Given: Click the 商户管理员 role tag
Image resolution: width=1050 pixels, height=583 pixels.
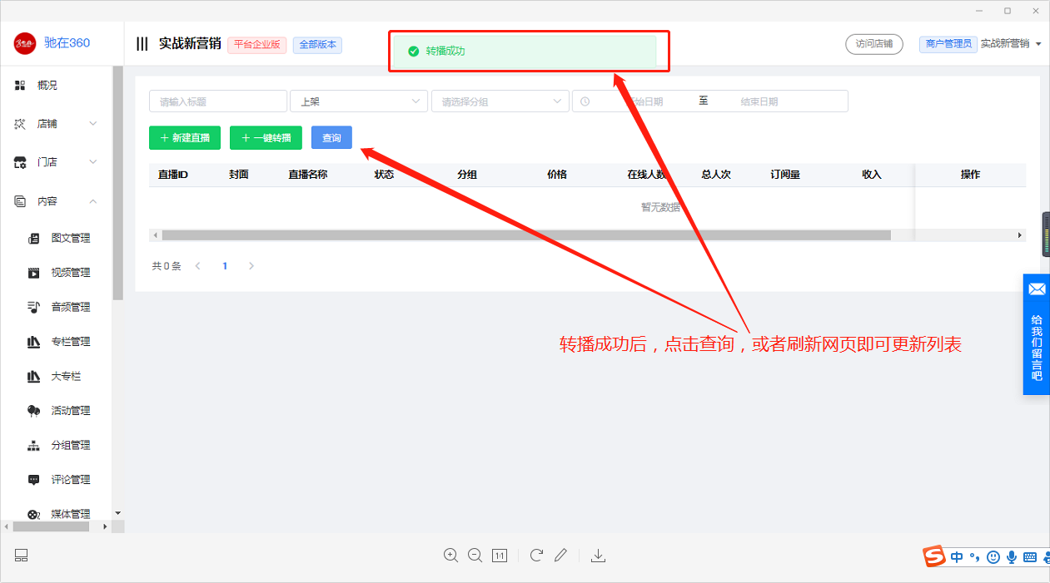Looking at the screenshot, I should point(948,44).
